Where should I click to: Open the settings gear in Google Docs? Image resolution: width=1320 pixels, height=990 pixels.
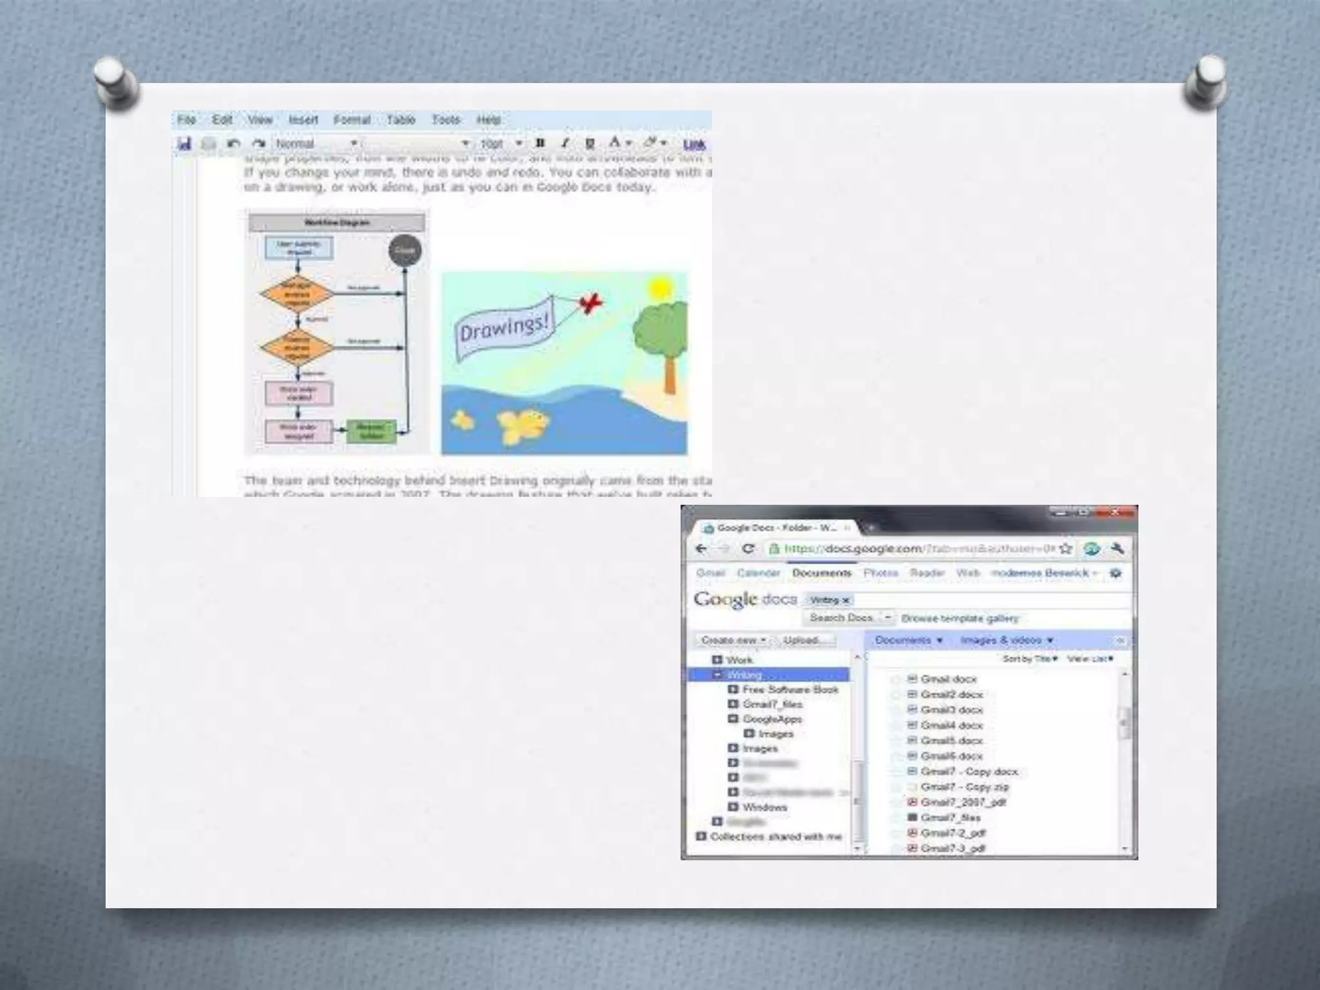coord(1116,573)
